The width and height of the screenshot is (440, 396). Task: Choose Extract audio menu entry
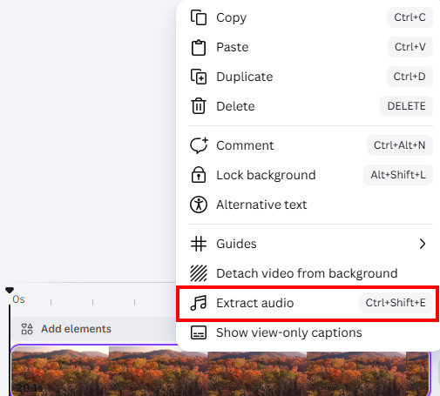tap(308, 303)
